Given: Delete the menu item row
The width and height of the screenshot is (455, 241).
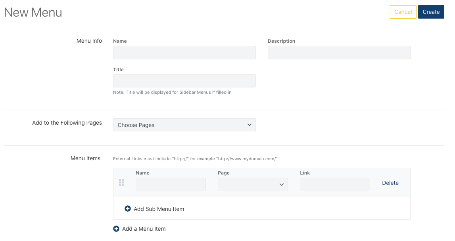Looking at the screenshot, I should (x=390, y=183).
